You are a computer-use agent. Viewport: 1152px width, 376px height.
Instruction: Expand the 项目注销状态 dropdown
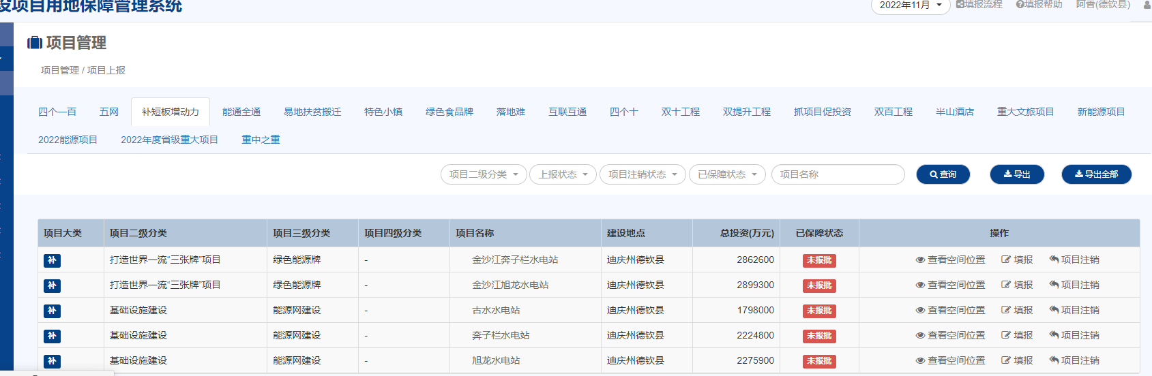643,174
